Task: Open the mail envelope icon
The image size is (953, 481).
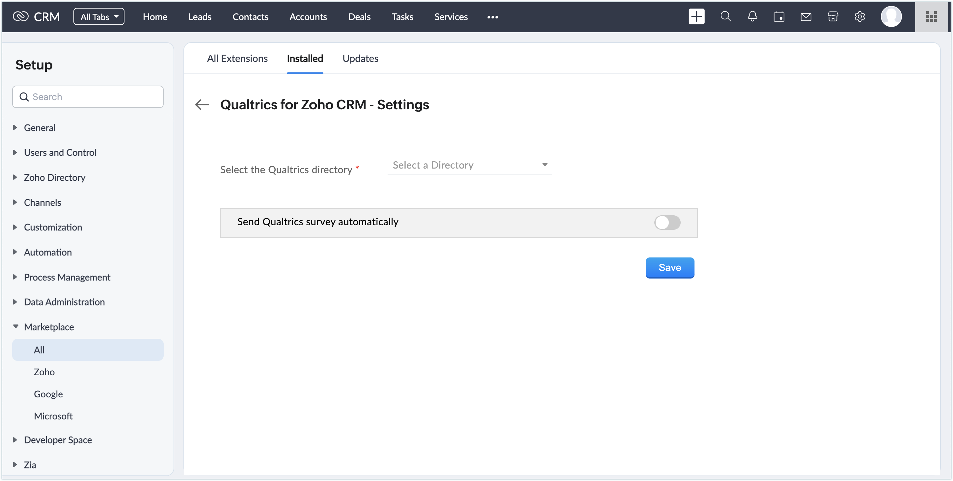Action: pyautogui.click(x=806, y=17)
